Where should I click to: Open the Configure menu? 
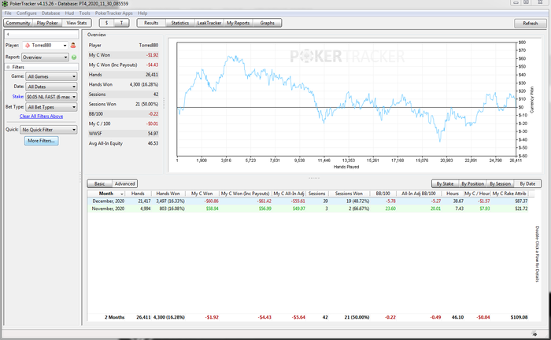coord(27,13)
